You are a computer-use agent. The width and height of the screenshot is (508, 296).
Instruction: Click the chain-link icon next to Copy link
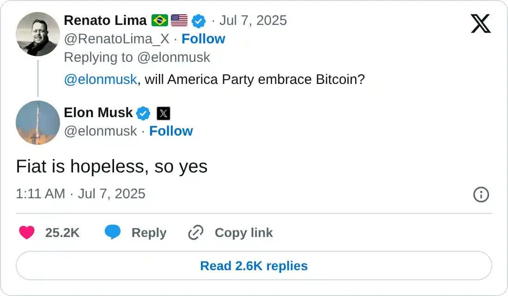click(x=195, y=233)
